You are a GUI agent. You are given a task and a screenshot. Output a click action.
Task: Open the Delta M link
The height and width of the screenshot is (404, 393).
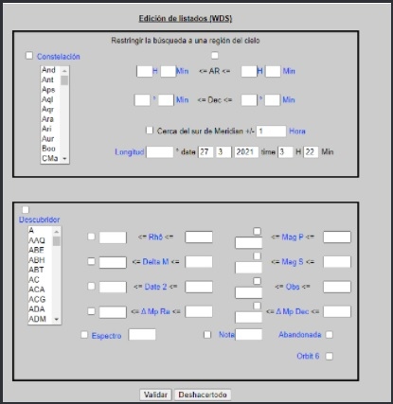[x=155, y=262]
